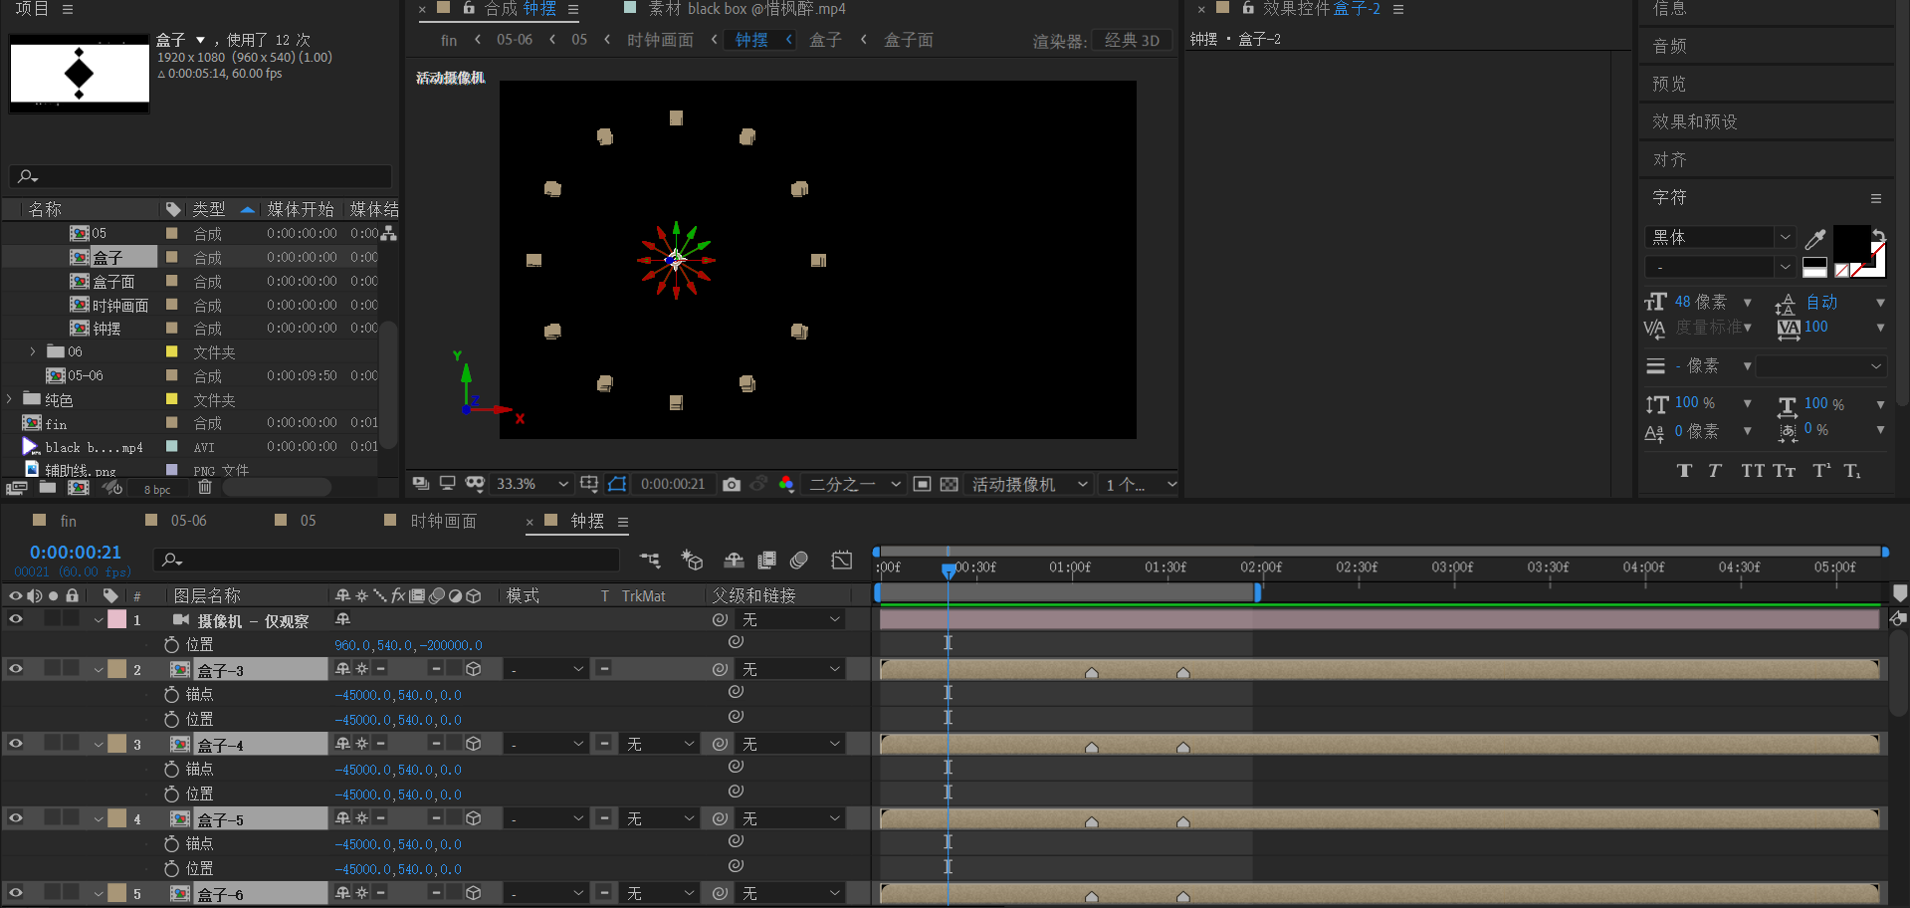Open the resolution dropdown 二分之一
Image resolution: width=1910 pixels, height=908 pixels.
854,484
